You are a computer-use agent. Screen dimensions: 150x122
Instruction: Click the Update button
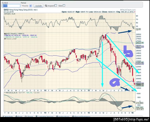point(38,6)
